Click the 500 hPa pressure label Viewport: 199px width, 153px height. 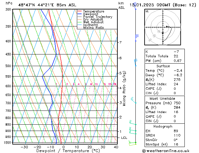point(8,66)
